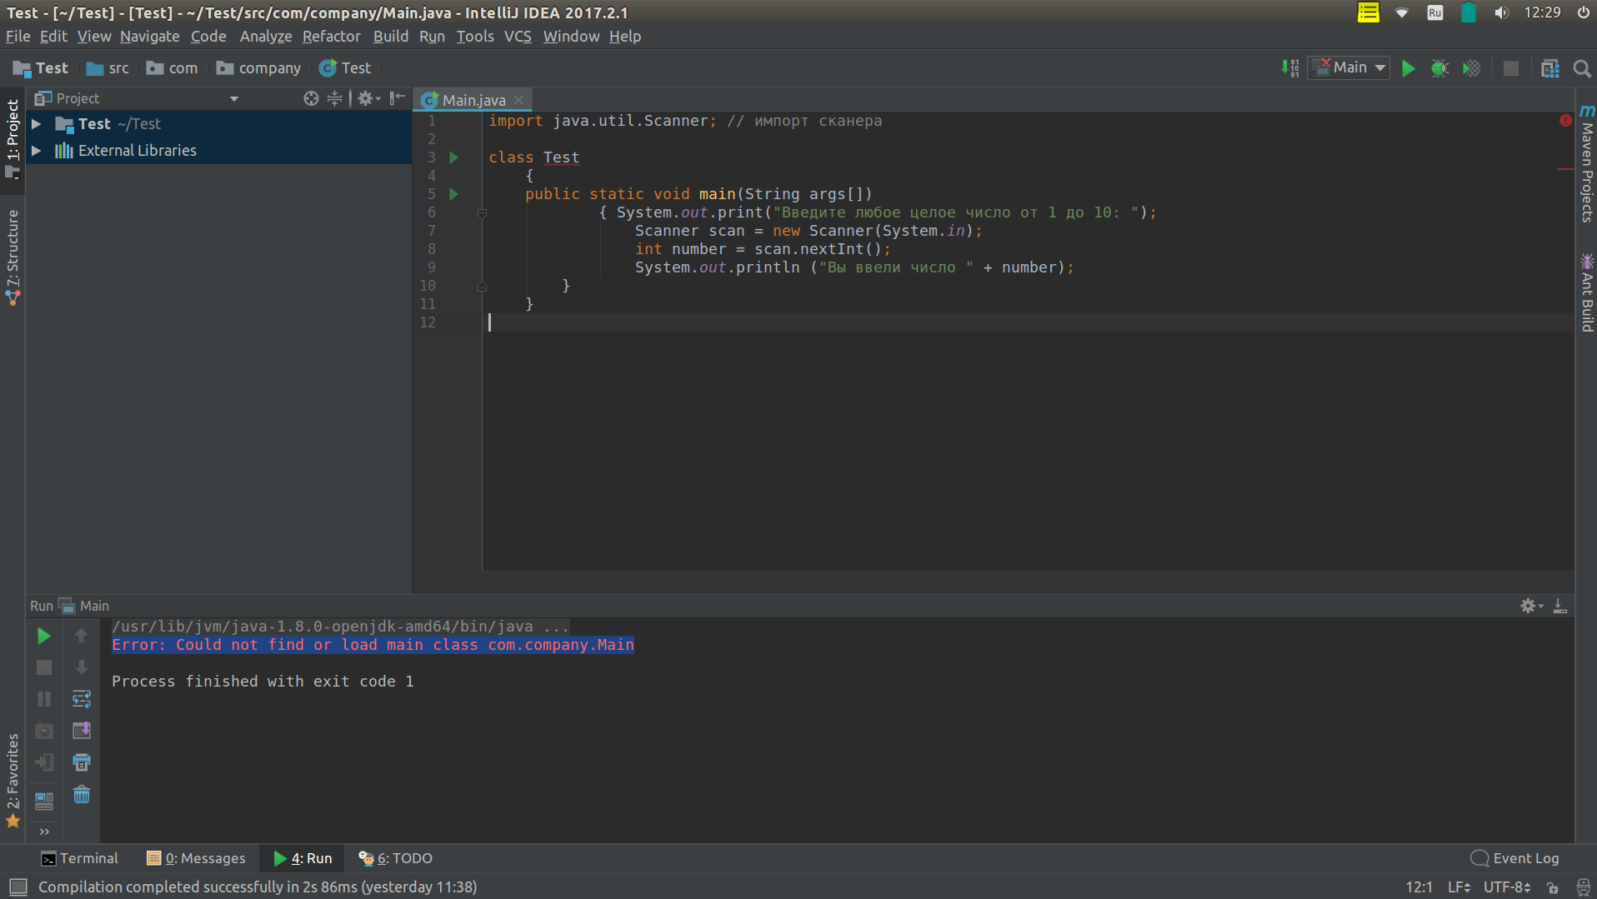1597x899 pixels.
Task: Close Main.java editor tab
Action: pos(518,100)
